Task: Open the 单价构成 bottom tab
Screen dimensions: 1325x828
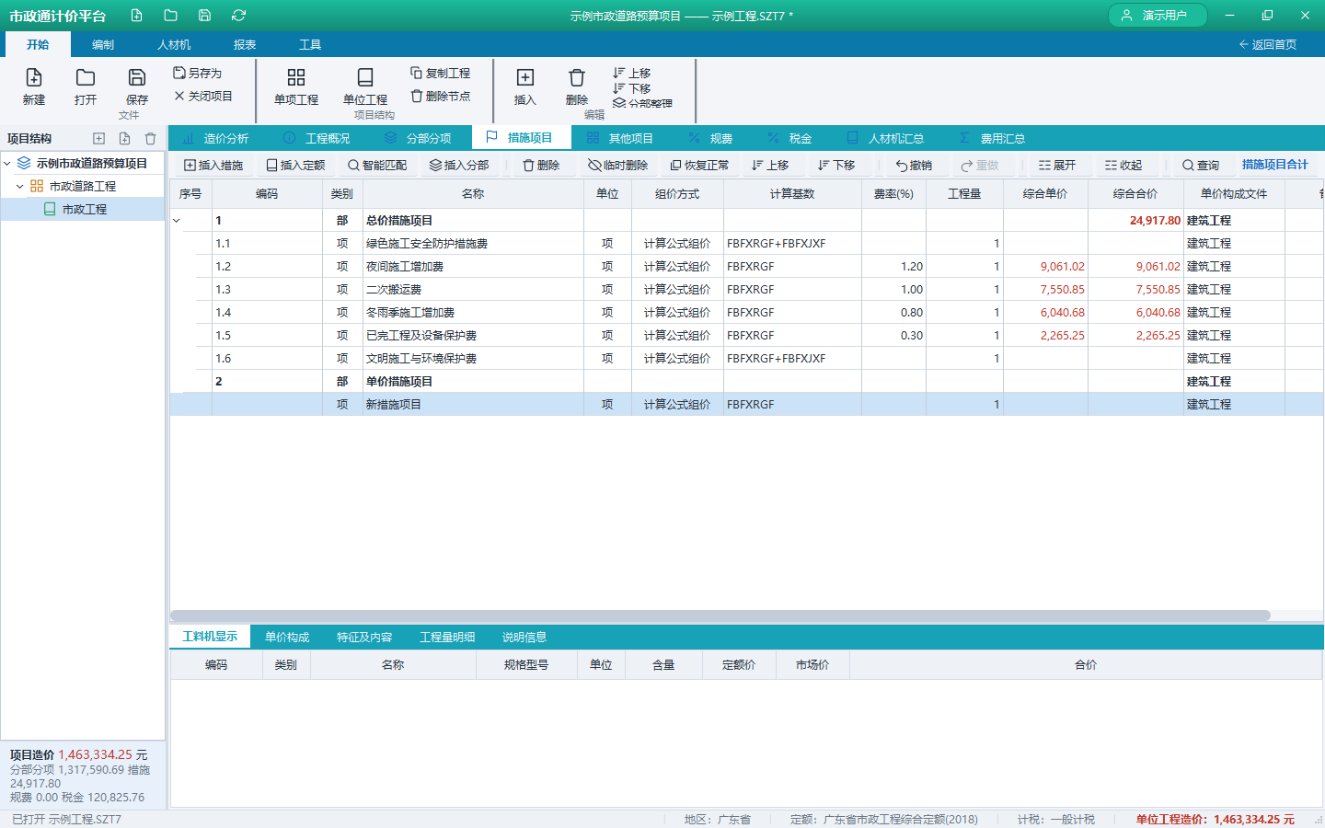Action: [287, 637]
